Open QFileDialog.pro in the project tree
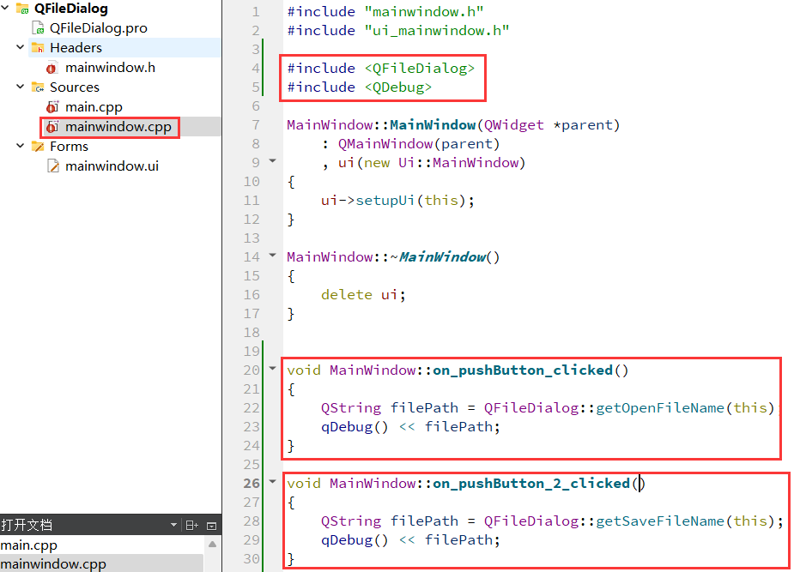The width and height of the screenshot is (800, 572). tap(99, 28)
